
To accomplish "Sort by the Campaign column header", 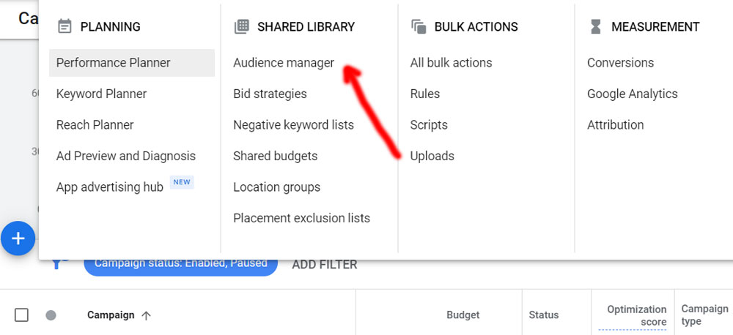I will coord(111,315).
